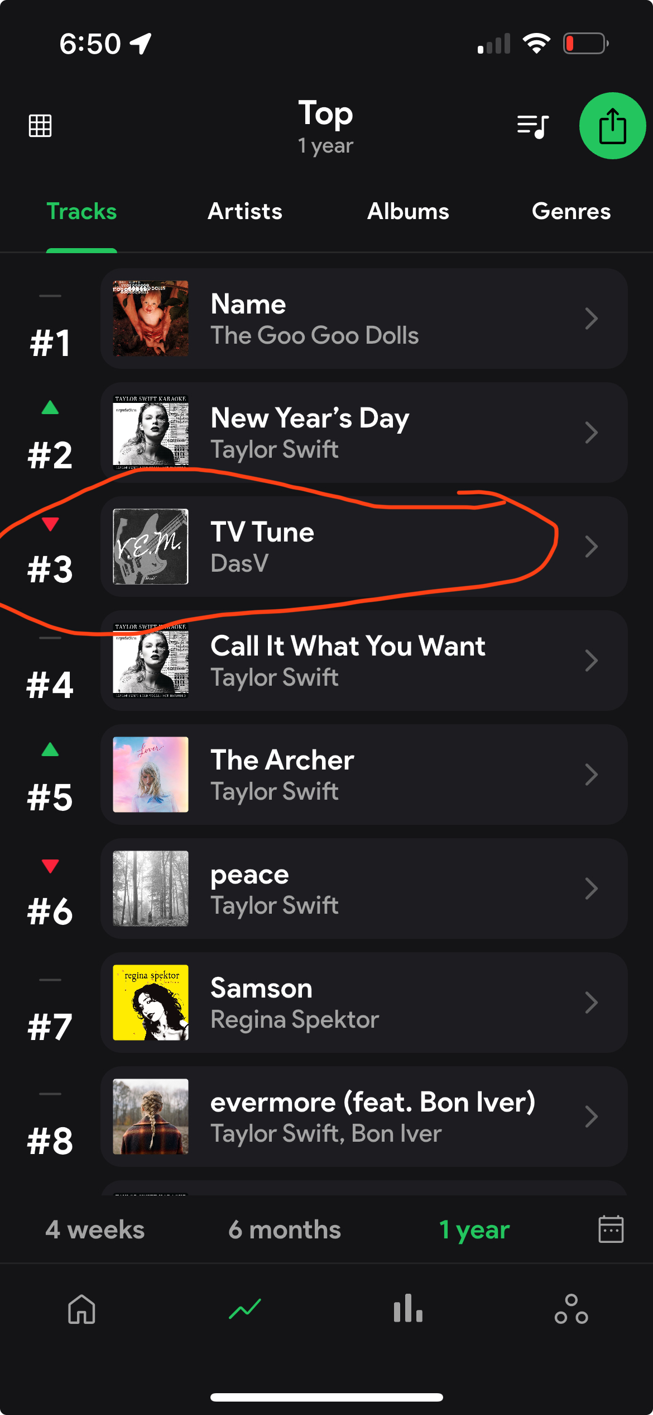Switch to the Artists tab
This screenshot has width=653, height=1415.
(245, 211)
